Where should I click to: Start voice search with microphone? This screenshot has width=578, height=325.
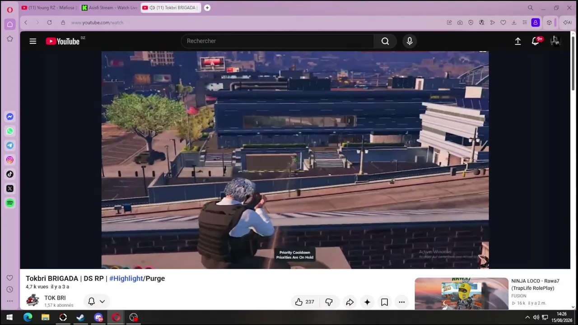(410, 41)
